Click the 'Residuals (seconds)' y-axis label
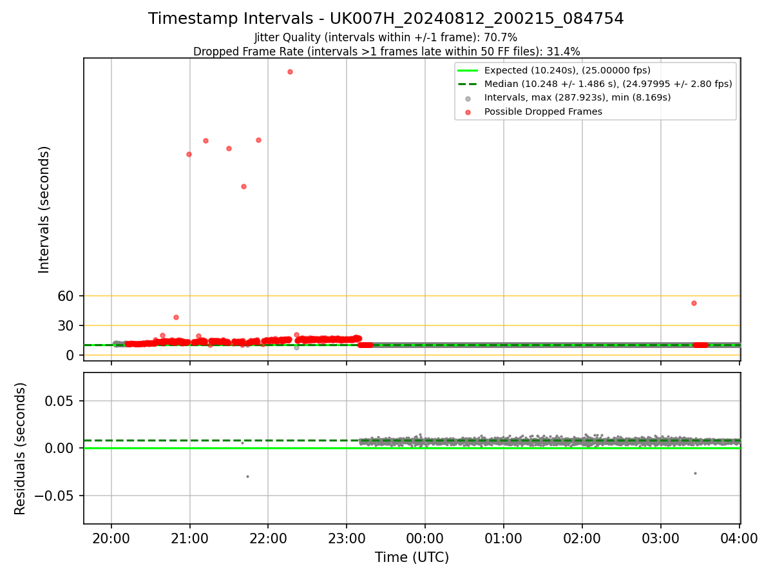Screen dimensions: 773x580 [x=21, y=449]
